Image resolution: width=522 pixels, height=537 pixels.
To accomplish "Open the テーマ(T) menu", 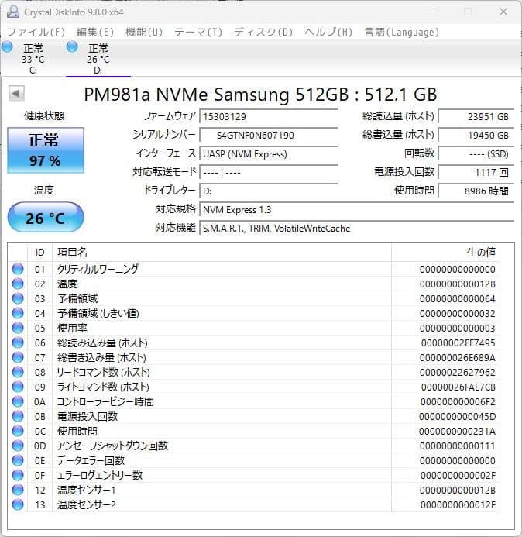I will point(198,33).
